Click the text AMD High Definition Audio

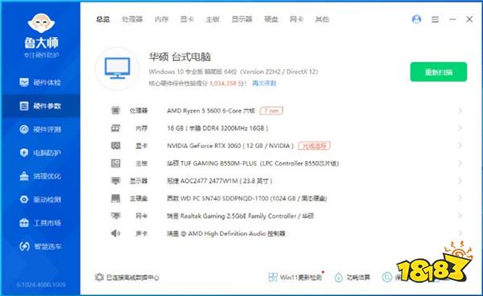(227, 233)
